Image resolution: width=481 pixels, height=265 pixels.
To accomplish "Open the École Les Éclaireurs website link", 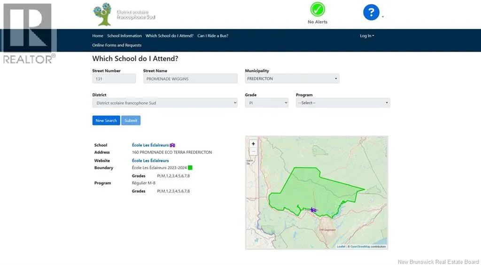I will point(150,161).
